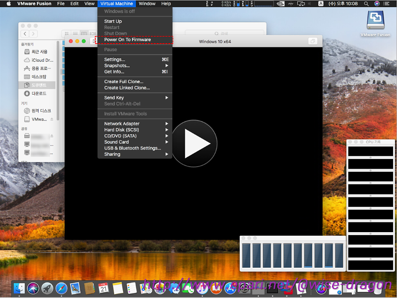Select 데스크탑 in Finder sidebar
397x298 pixels.
(37, 77)
